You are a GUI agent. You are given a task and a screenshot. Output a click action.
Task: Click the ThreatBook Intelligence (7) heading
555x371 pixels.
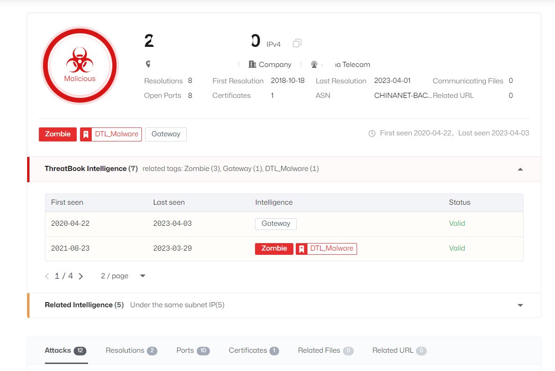pyautogui.click(x=91, y=169)
